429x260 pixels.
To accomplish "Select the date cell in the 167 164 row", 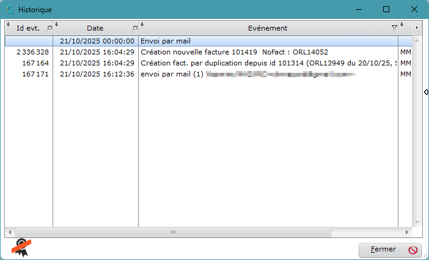I will [95, 63].
